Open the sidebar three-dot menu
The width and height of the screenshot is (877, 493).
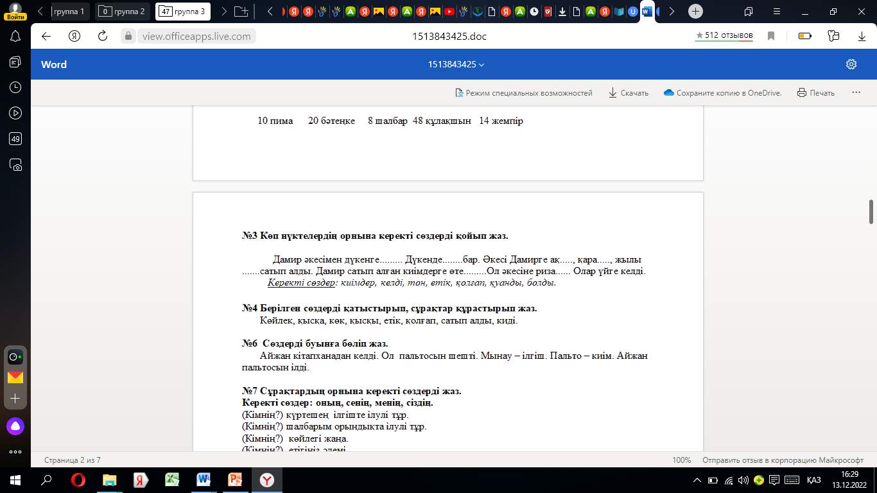tap(15, 451)
